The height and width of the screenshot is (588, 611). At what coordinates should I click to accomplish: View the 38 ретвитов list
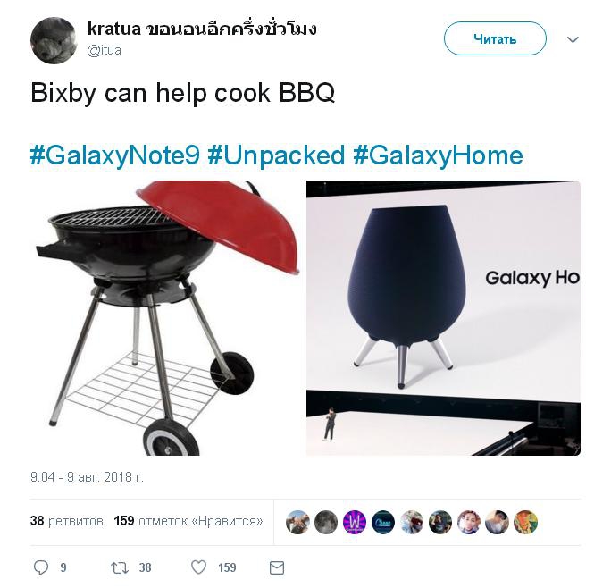(67, 521)
